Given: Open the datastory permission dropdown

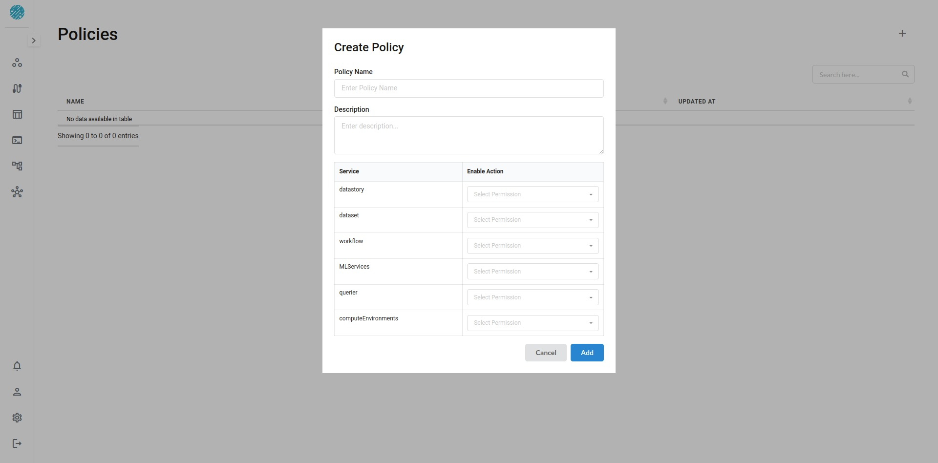Looking at the screenshot, I should coord(533,194).
